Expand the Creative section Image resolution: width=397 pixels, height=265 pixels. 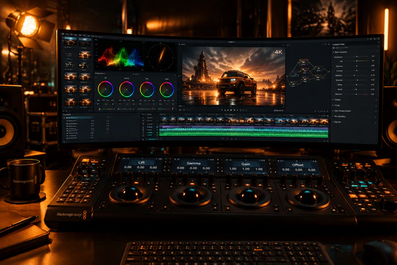(x=333, y=99)
